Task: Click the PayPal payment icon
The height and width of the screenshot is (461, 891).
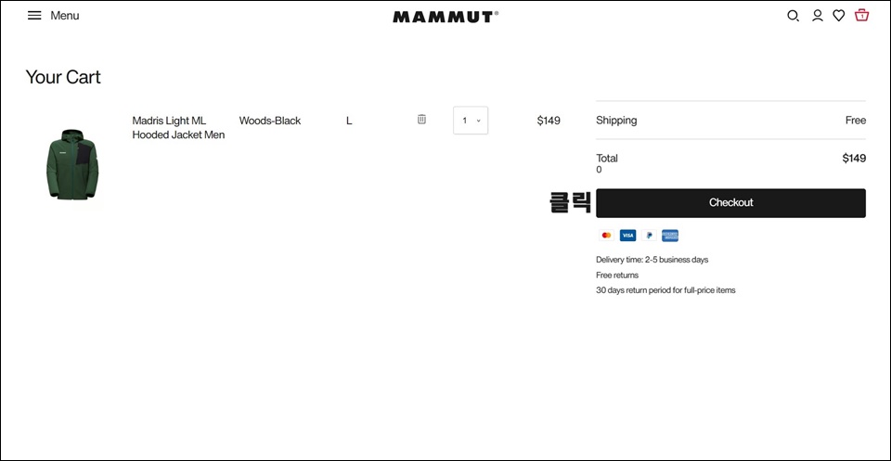Action: pyautogui.click(x=649, y=235)
